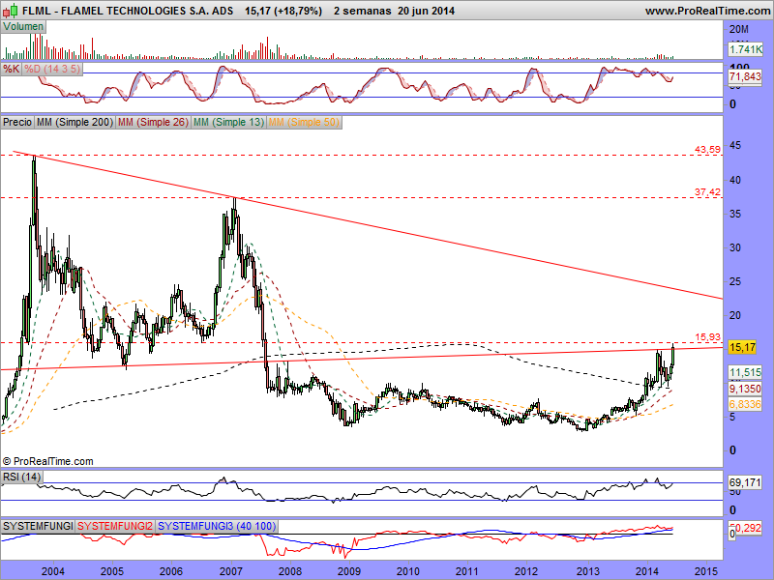
Task: Click the SYSTEMFUNGI label
Action: coord(38,526)
